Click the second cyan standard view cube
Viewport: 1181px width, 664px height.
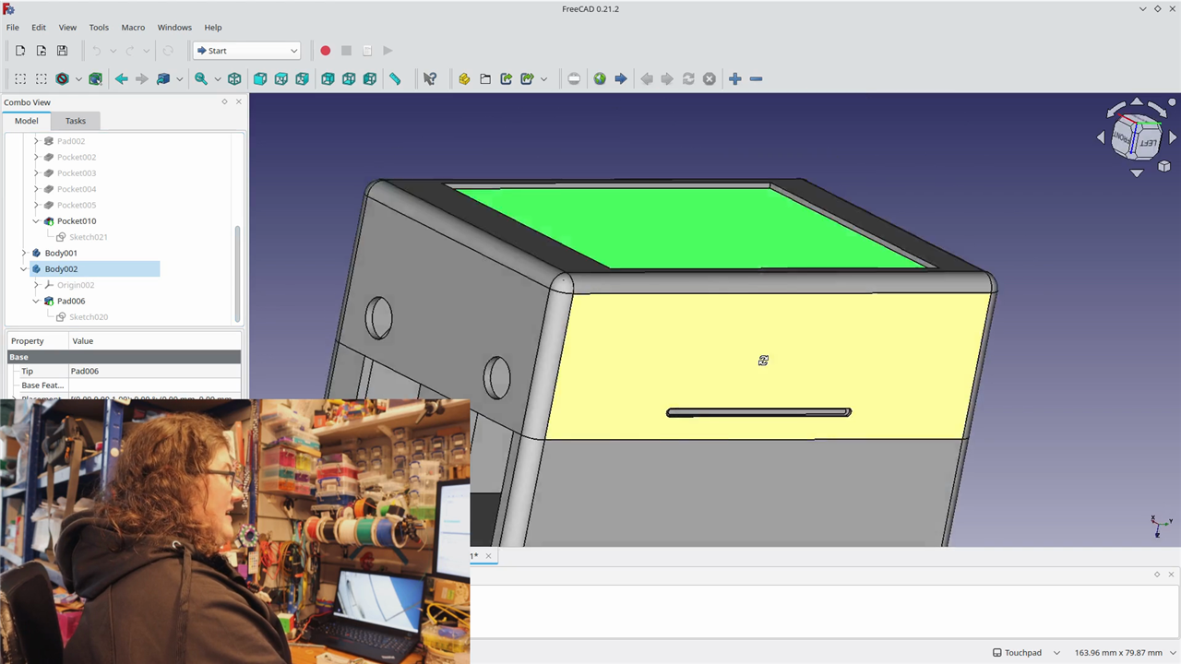281,79
